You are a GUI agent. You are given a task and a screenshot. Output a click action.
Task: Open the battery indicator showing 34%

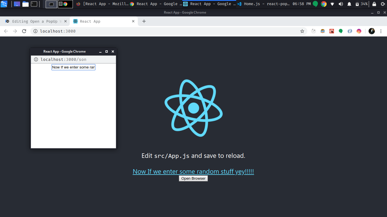[361, 4]
